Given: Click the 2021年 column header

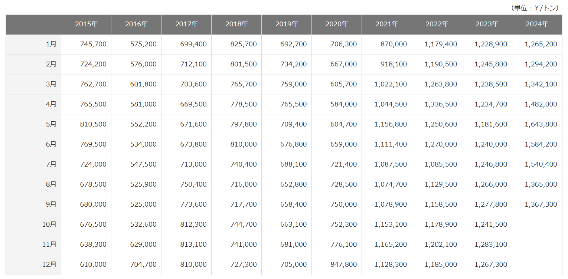Looking at the screenshot, I should coord(387,24).
